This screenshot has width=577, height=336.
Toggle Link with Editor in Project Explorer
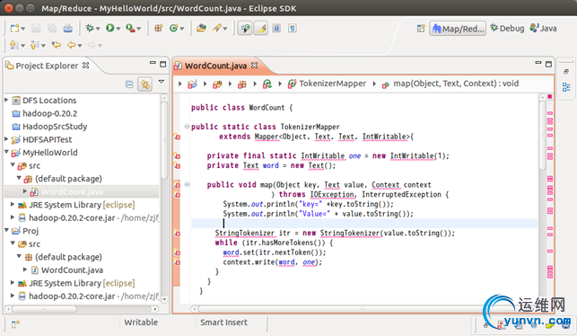(145, 84)
